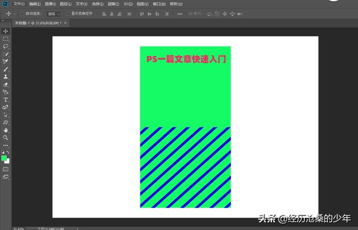Click the 3D rotate mode icon
358x230 pixels.
pyautogui.click(x=209, y=14)
